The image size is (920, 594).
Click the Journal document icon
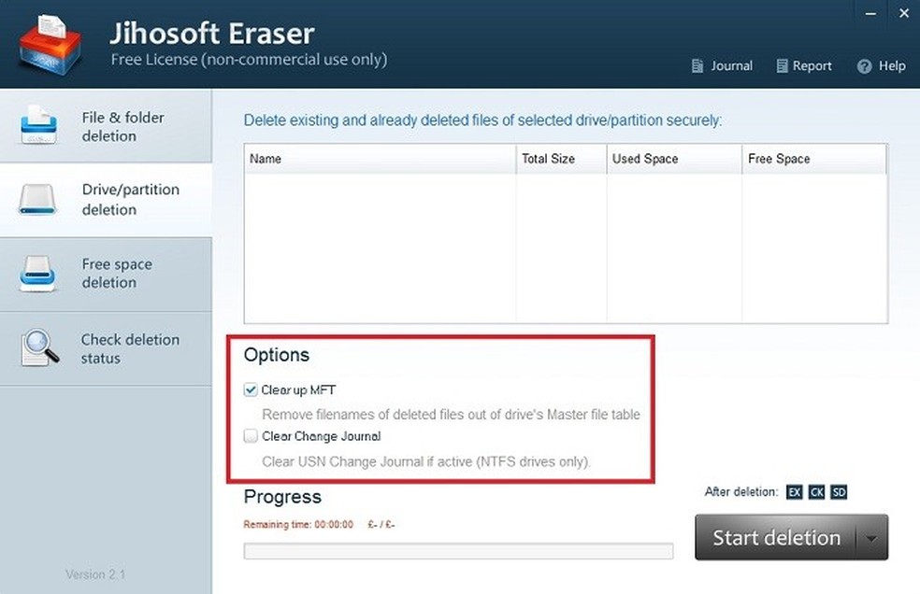[x=697, y=66]
